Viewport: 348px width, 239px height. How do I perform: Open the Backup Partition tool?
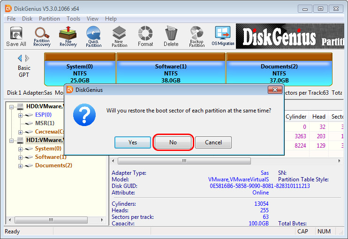pos(197,37)
